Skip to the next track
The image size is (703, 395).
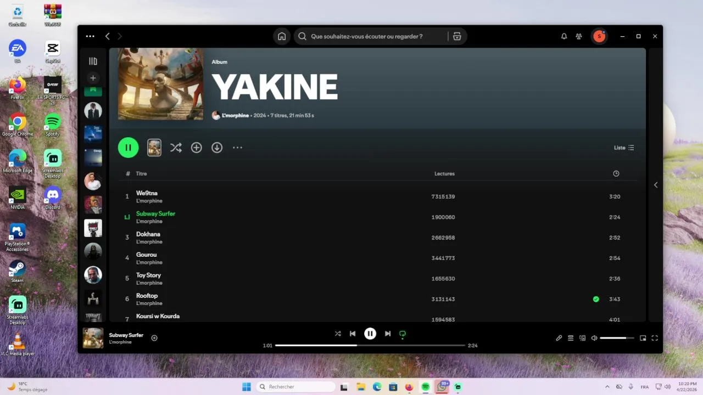388,334
